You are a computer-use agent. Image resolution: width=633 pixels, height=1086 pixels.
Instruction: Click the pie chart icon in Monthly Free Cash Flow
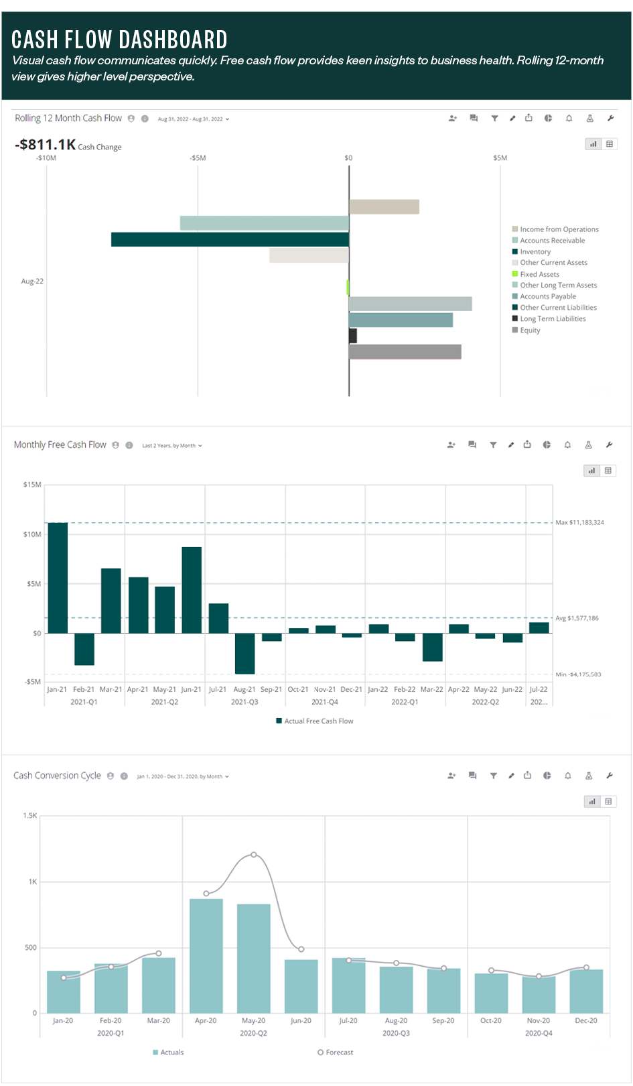547,445
